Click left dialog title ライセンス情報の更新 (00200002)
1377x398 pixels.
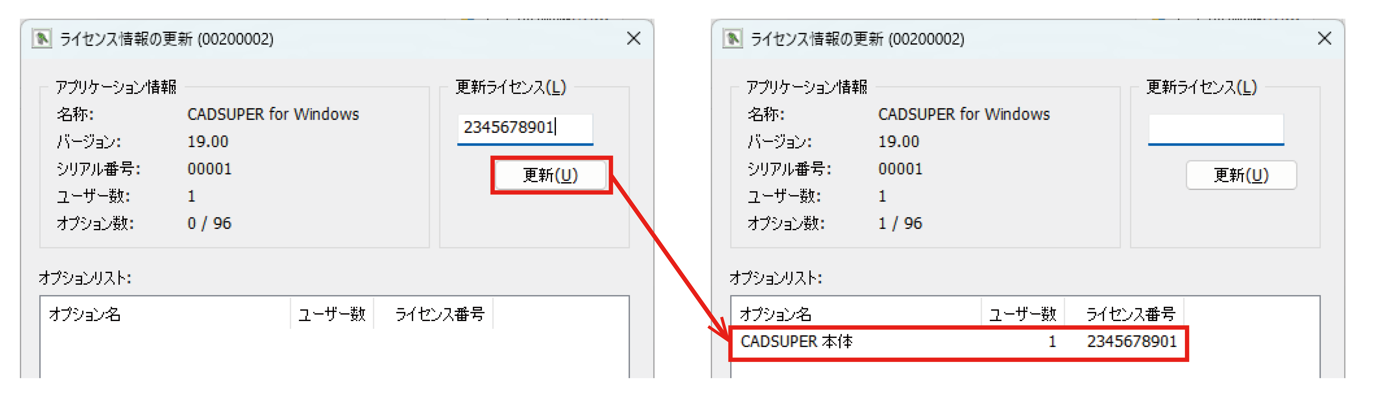tap(166, 39)
